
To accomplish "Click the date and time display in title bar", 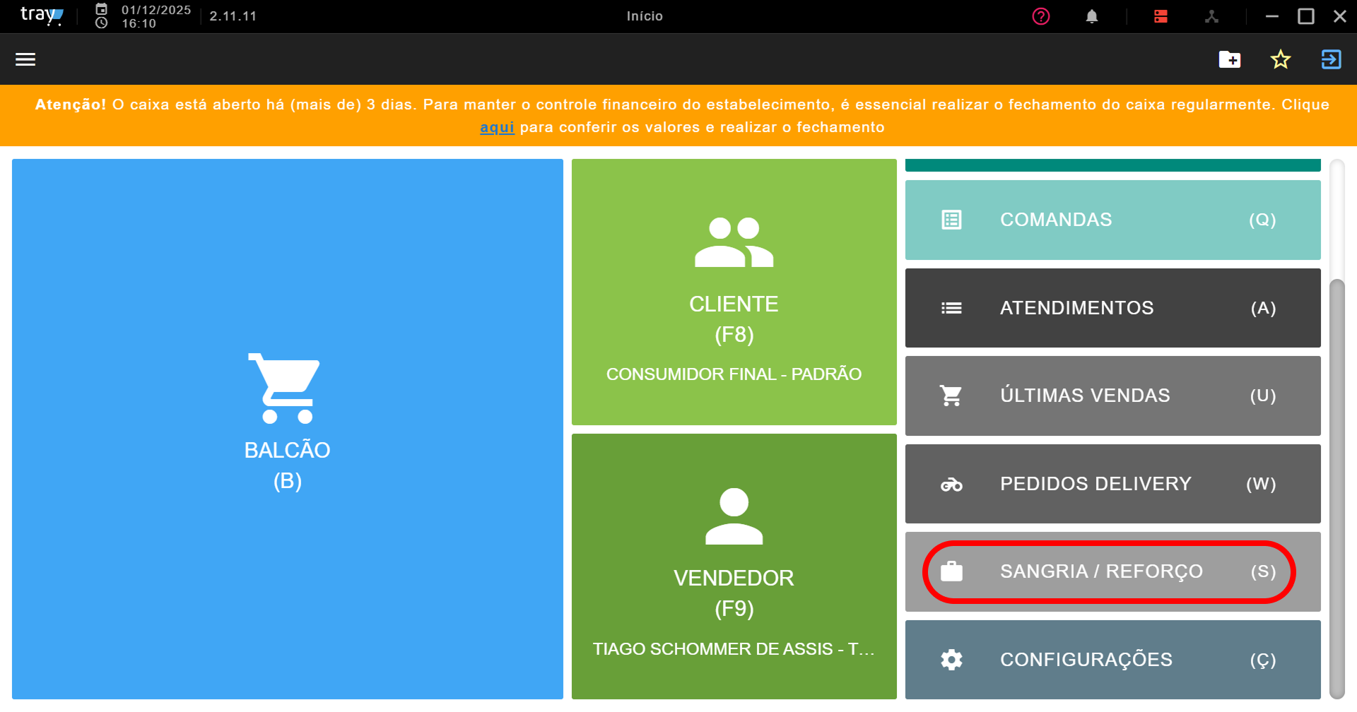I will coord(143,16).
